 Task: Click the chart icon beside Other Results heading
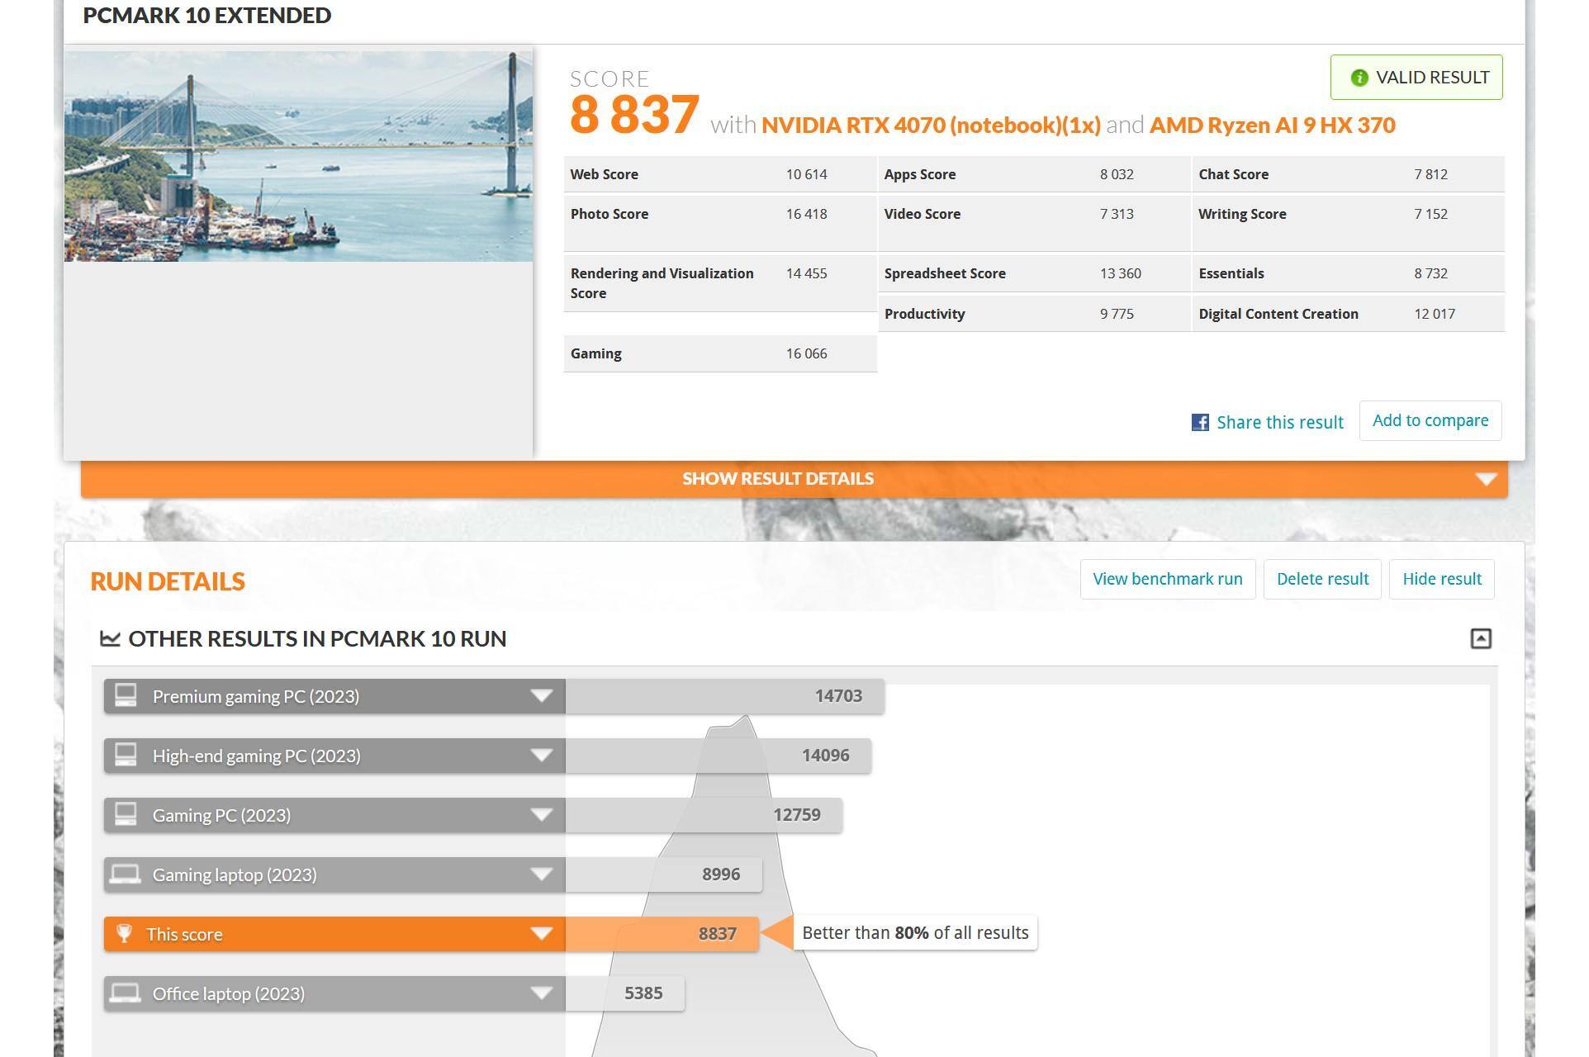point(110,638)
